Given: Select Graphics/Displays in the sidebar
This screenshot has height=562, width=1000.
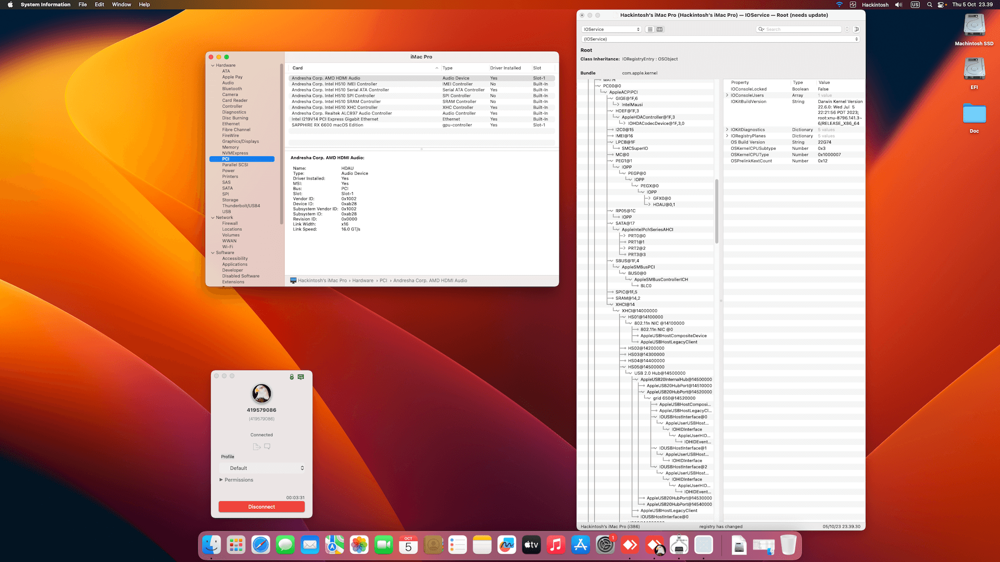Looking at the screenshot, I should click(x=240, y=142).
